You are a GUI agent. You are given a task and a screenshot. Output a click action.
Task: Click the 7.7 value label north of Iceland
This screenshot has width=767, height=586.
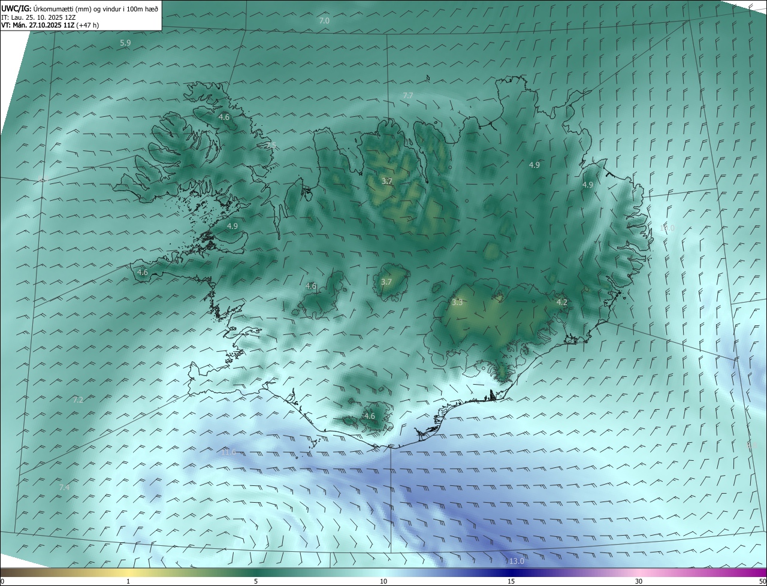pos(408,96)
